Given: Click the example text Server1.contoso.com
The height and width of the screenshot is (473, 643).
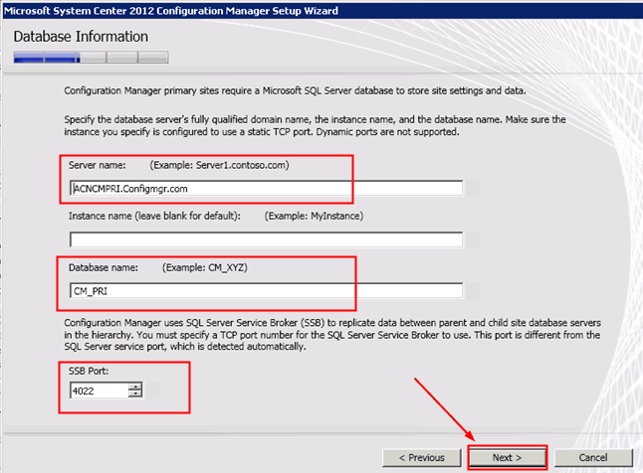Looking at the screenshot, I should (x=219, y=165).
